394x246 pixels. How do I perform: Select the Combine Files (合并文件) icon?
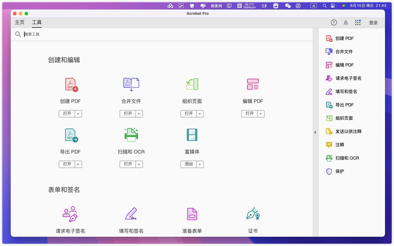[131, 85]
